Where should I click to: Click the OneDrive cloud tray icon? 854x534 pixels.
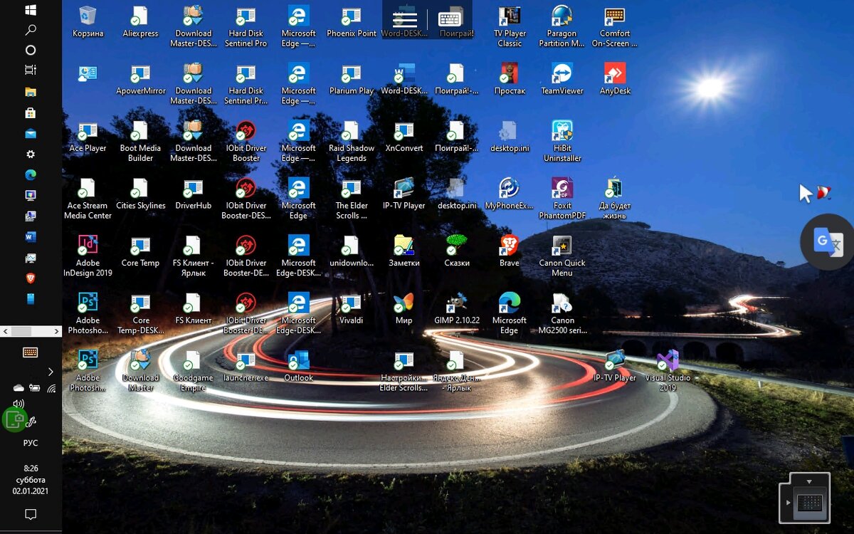(x=19, y=388)
